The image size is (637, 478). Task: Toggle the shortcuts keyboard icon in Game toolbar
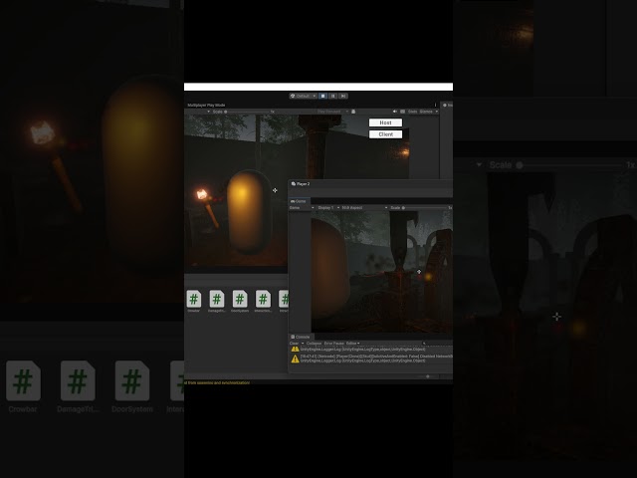click(402, 112)
